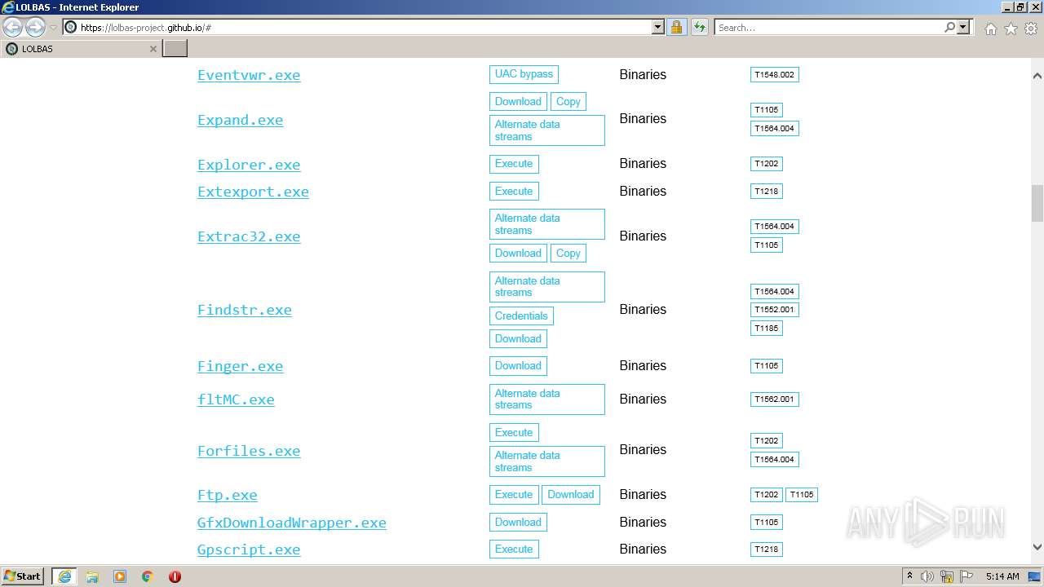Open the Explorer.exe link

point(249,165)
